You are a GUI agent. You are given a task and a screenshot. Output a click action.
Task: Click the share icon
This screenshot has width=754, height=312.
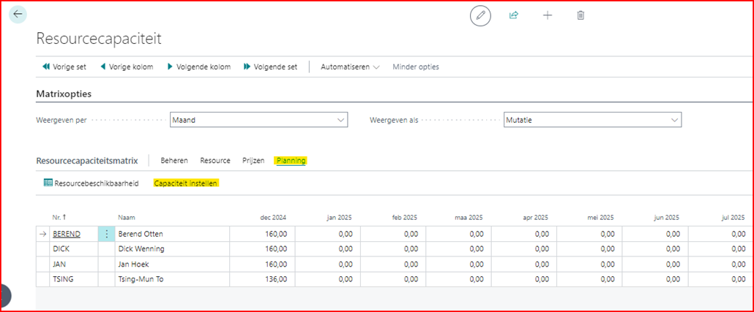pyautogui.click(x=514, y=15)
